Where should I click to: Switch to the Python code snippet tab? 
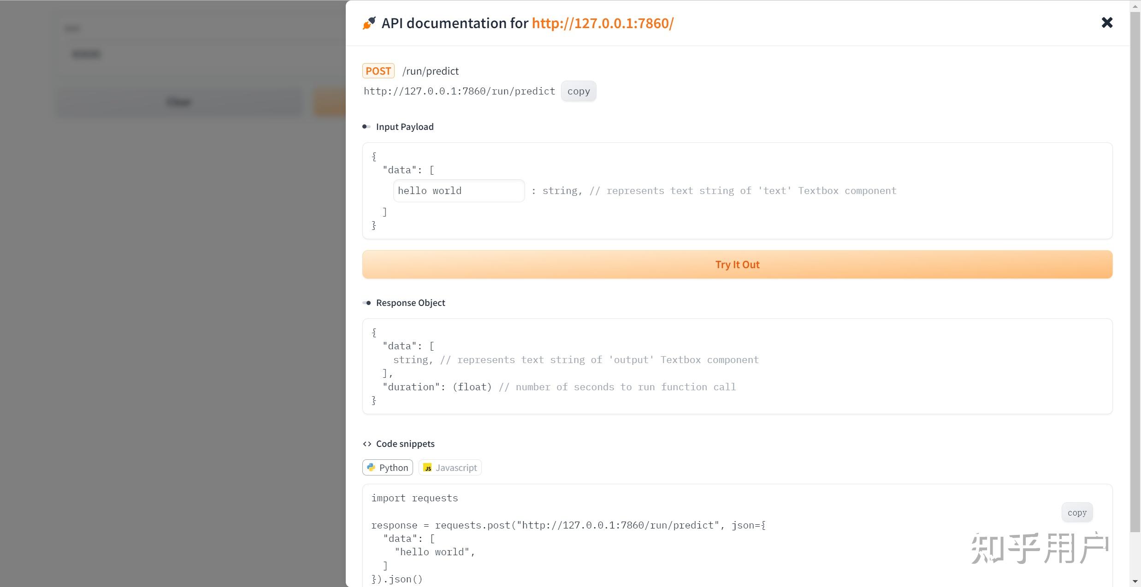tap(387, 467)
